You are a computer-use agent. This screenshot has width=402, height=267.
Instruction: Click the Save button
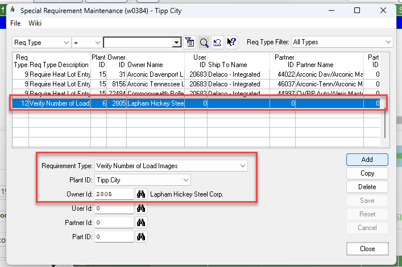tap(367, 201)
